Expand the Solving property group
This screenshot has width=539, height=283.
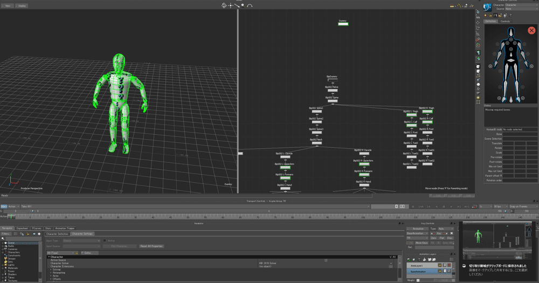coord(51,270)
